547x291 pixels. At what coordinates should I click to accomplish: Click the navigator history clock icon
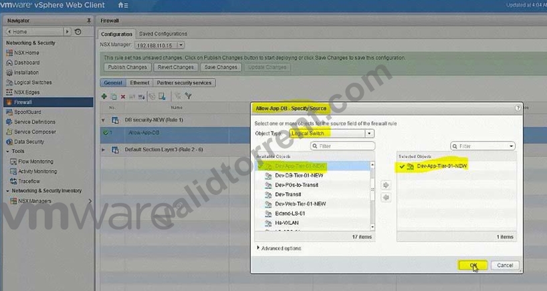click(x=78, y=31)
